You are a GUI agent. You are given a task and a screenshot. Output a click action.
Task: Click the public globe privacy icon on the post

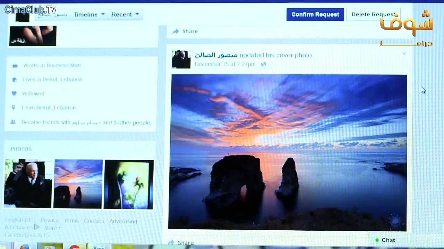pos(263,64)
